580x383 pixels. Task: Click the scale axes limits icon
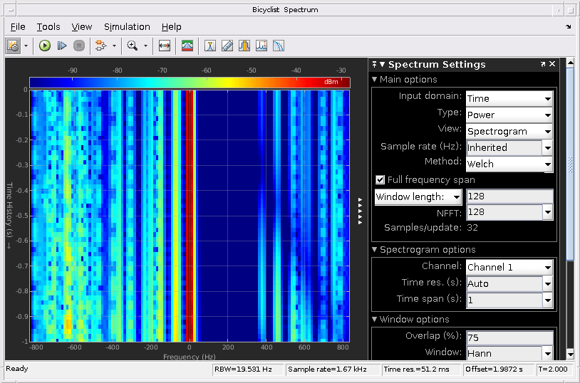click(x=165, y=46)
